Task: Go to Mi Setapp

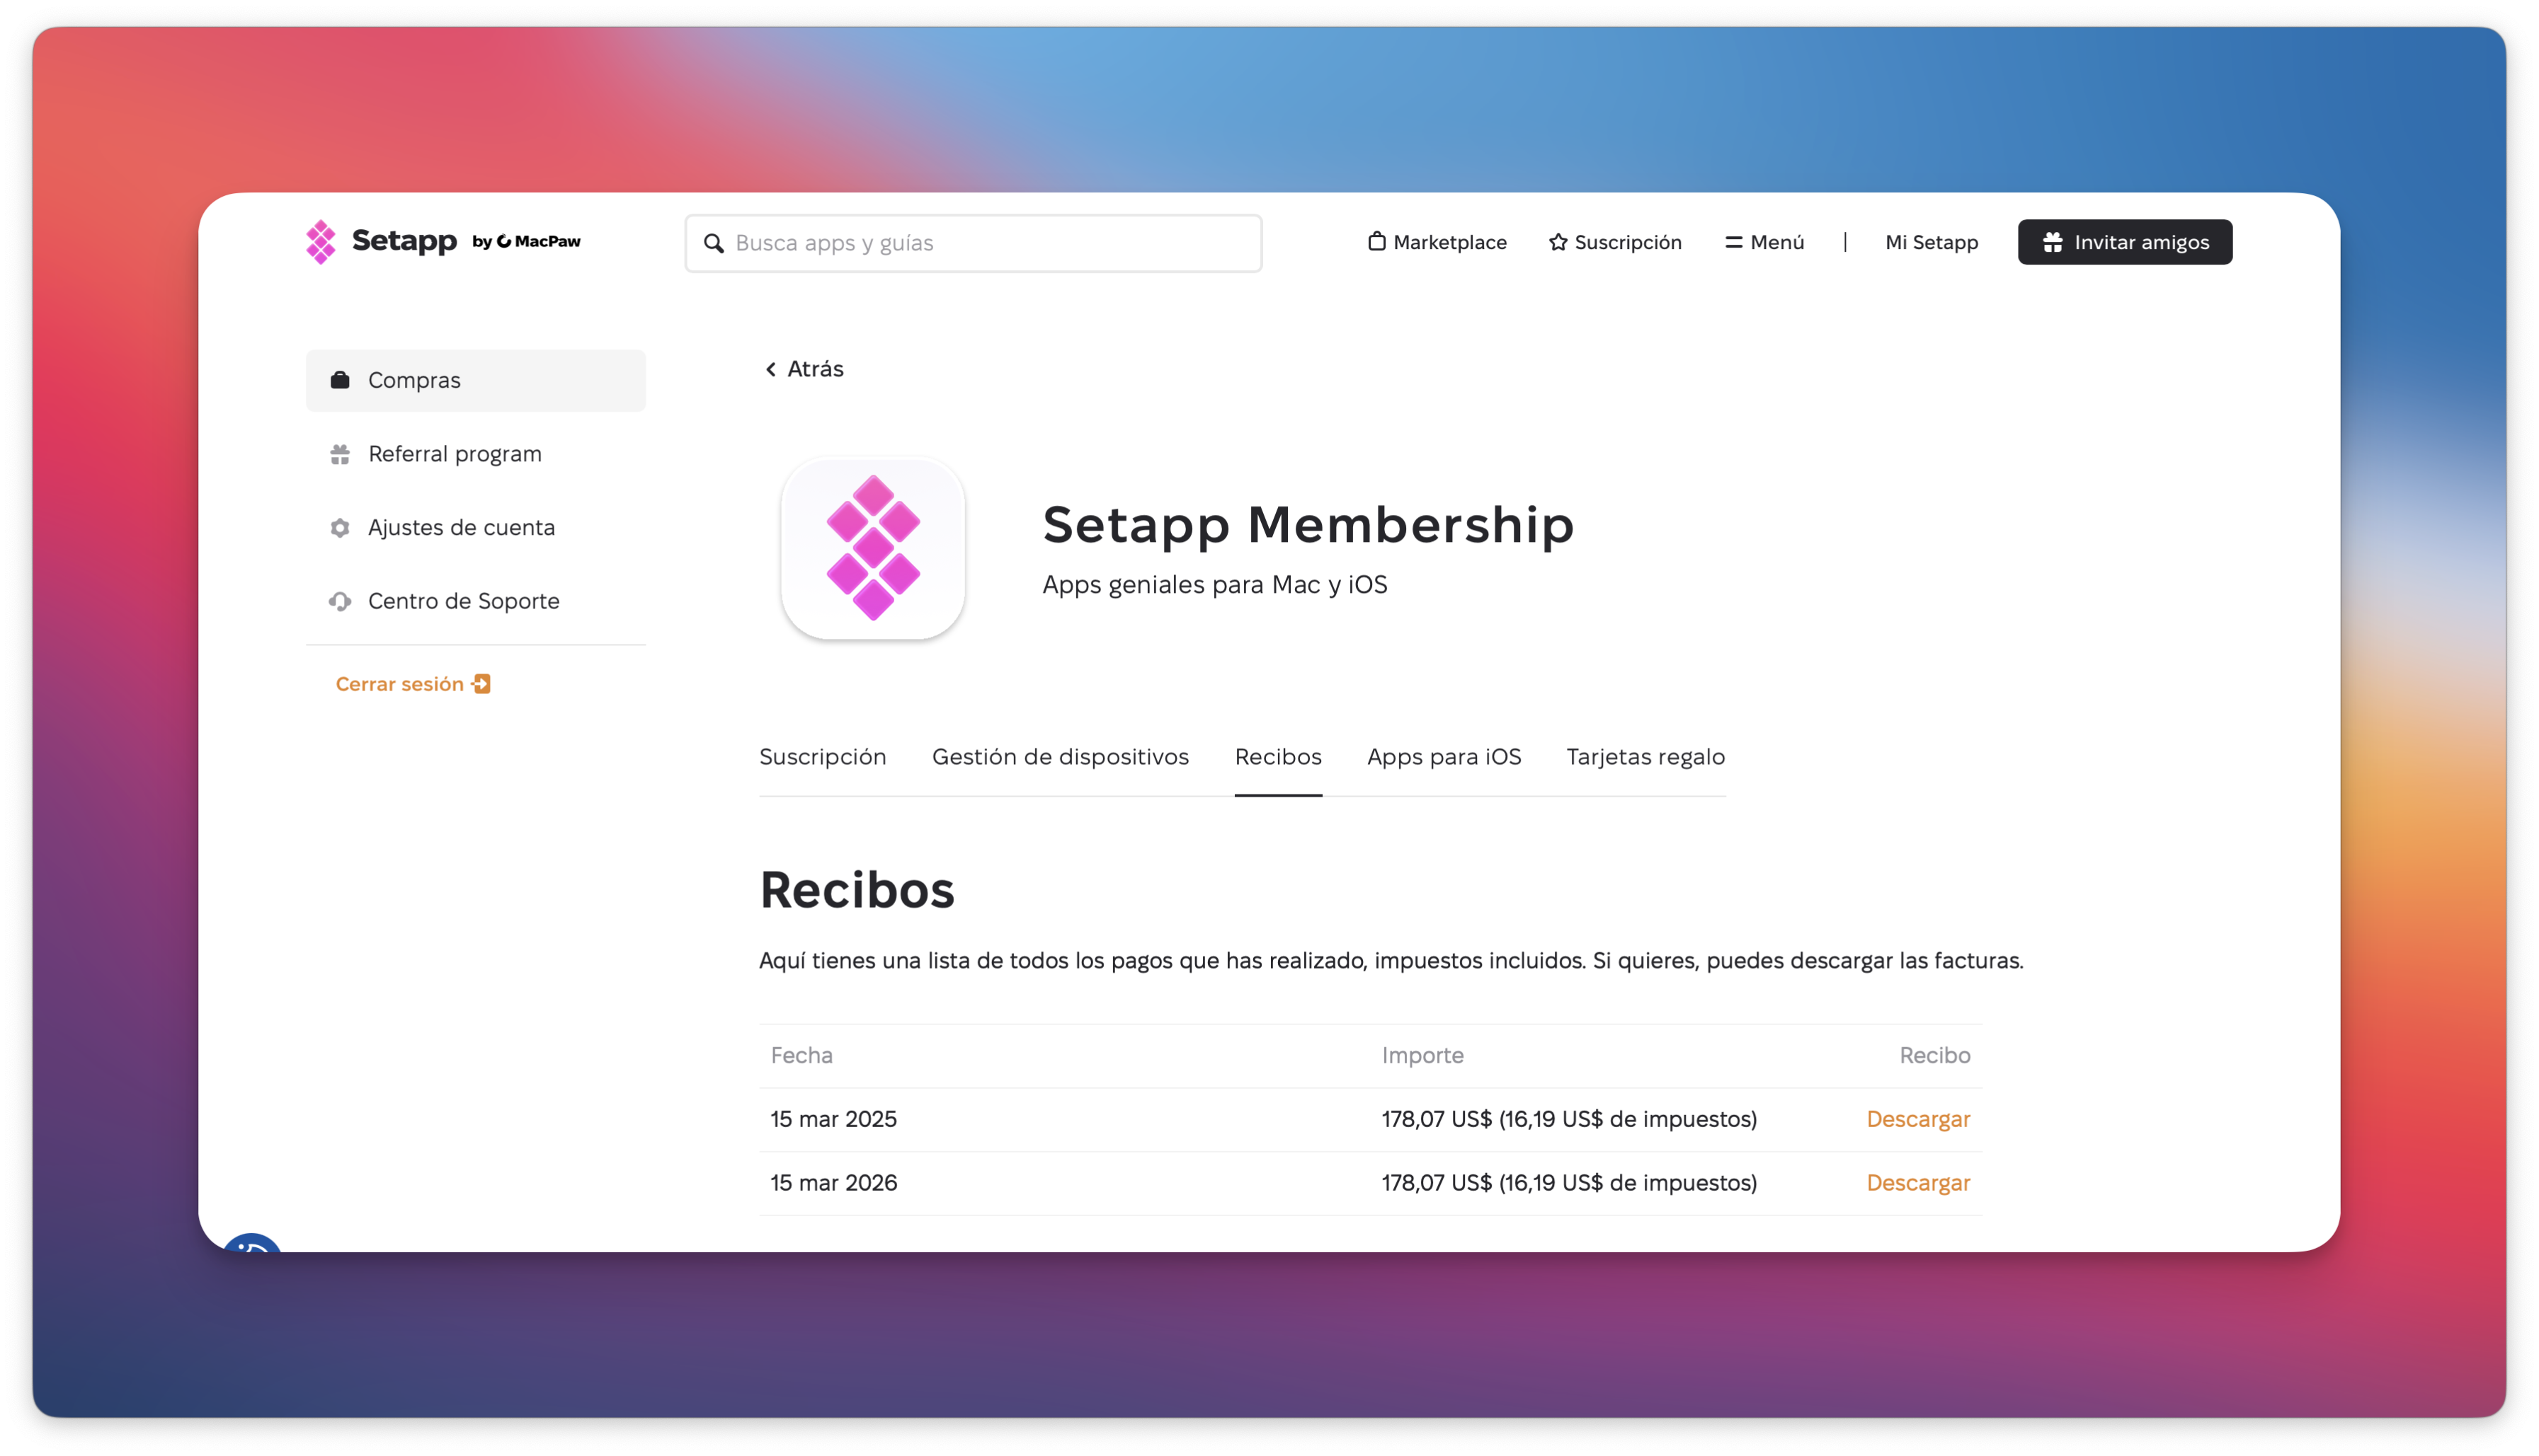Action: click(1932, 242)
